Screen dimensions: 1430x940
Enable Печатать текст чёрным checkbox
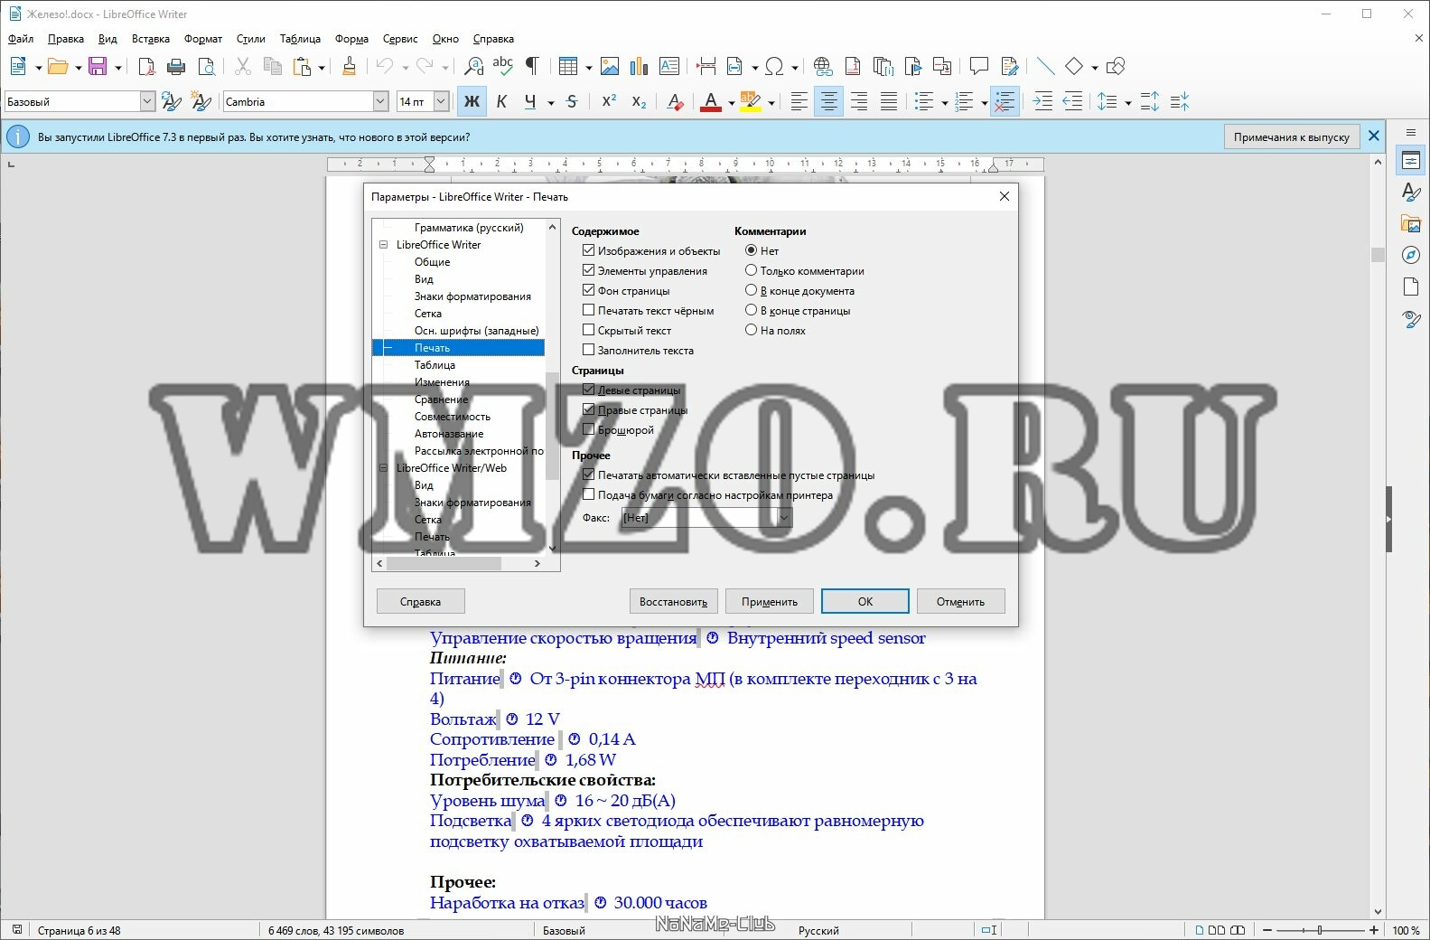[x=589, y=310]
